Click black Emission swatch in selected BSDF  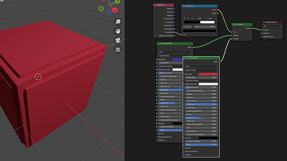(208, 138)
